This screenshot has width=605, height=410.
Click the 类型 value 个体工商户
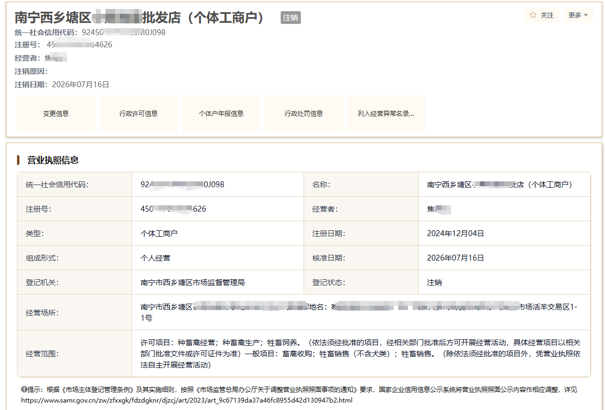pos(159,233)
